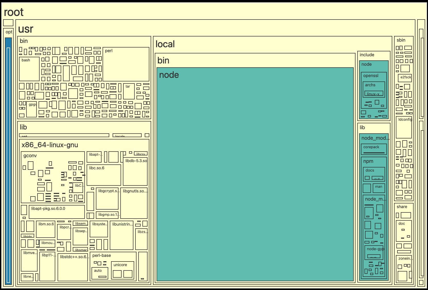Open the 'perl' cell in usr/bin

click(126, 64)
